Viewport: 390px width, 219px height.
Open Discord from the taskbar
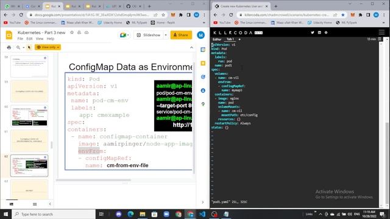[x=119, y=214]
